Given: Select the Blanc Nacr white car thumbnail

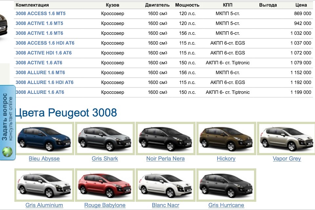Looking at the screenshot, I should click(165, 185).
